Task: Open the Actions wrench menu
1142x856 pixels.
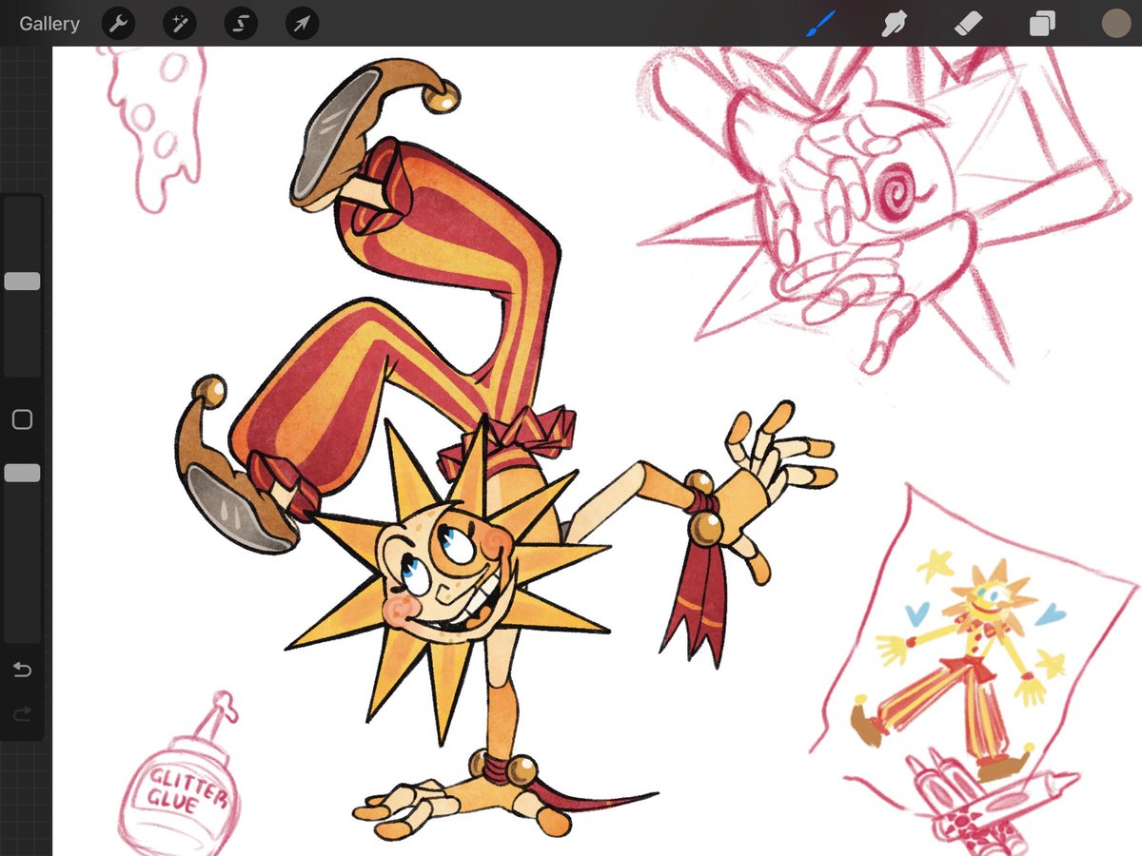Action: coord(118,24)
